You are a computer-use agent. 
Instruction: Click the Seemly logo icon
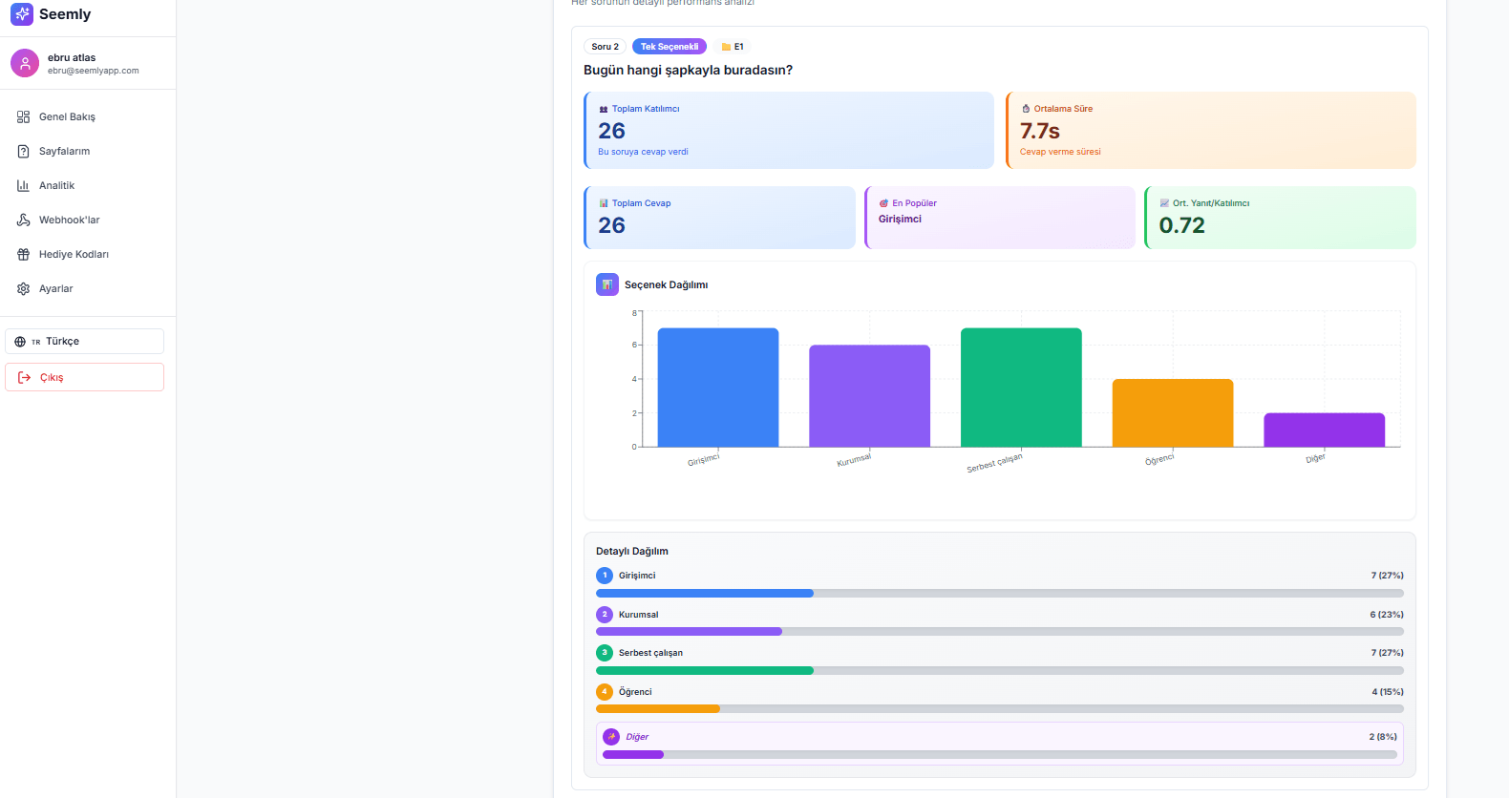(x=22, y=14)
